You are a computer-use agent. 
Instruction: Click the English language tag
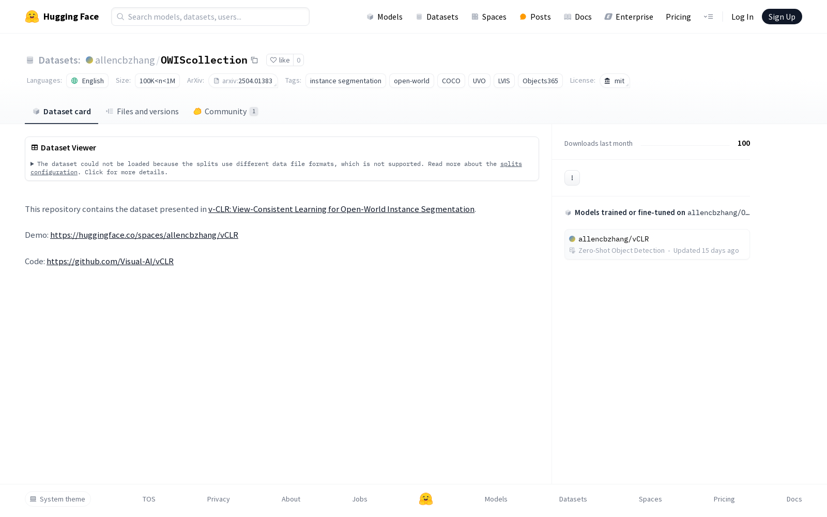click(x=87, y=81)
